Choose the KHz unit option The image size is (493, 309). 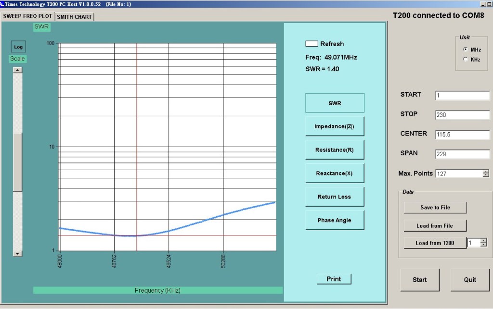click(466, 59)
